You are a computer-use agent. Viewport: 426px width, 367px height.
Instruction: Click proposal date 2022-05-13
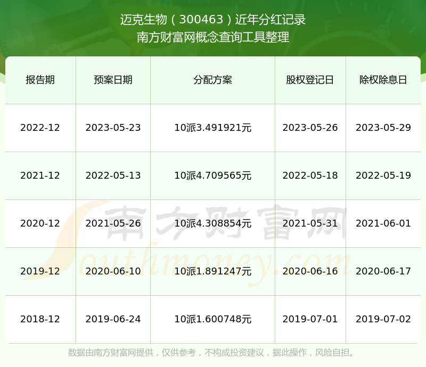coord(113,176)
